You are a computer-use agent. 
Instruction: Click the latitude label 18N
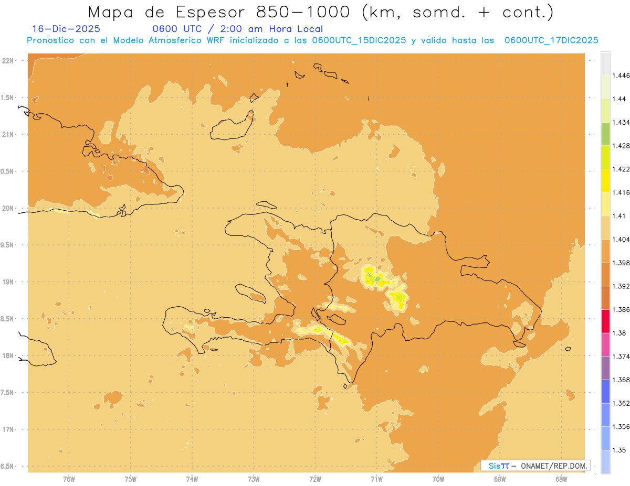(8, 356)
